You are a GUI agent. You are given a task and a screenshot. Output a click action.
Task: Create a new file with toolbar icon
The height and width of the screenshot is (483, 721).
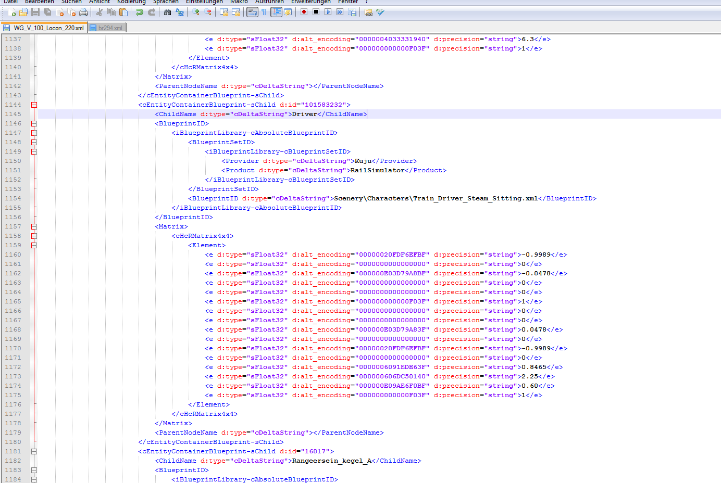coord(11,12)
